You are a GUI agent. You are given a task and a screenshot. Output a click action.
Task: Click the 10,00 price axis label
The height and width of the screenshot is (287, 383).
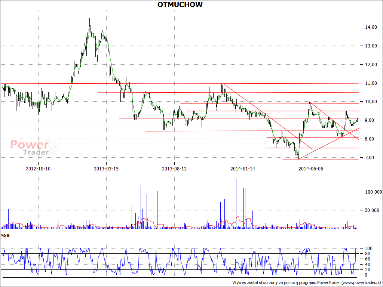pos(371,102)
